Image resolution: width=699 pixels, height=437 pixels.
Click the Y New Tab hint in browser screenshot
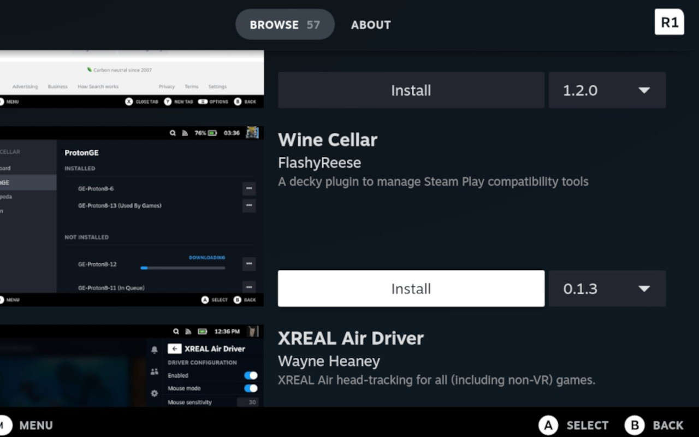[179, 102]
